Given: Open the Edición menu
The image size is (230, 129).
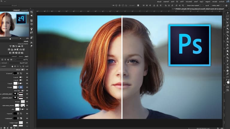Looking at the screenshot, I should [x=215, y=1].
